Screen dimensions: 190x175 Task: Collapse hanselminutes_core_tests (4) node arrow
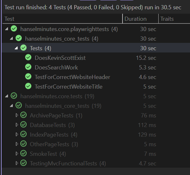click(11, 38)
